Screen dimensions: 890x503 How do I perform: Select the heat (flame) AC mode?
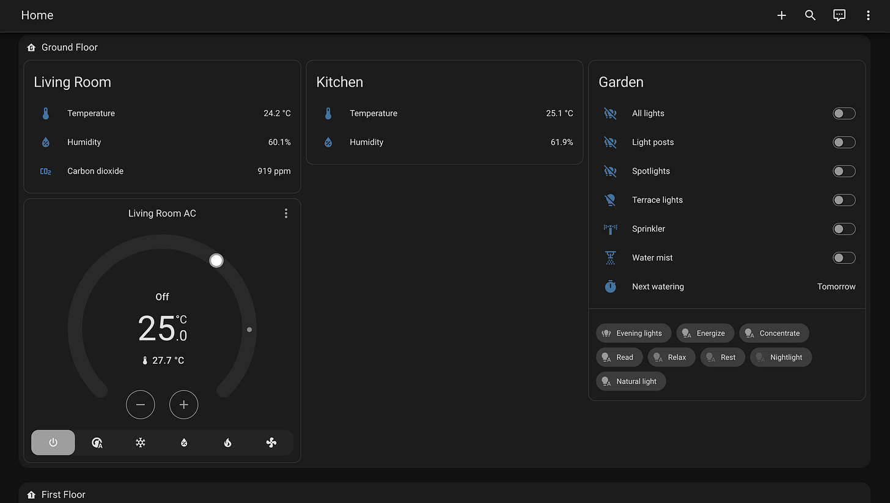pyautogui.click(x=227, y=442)
